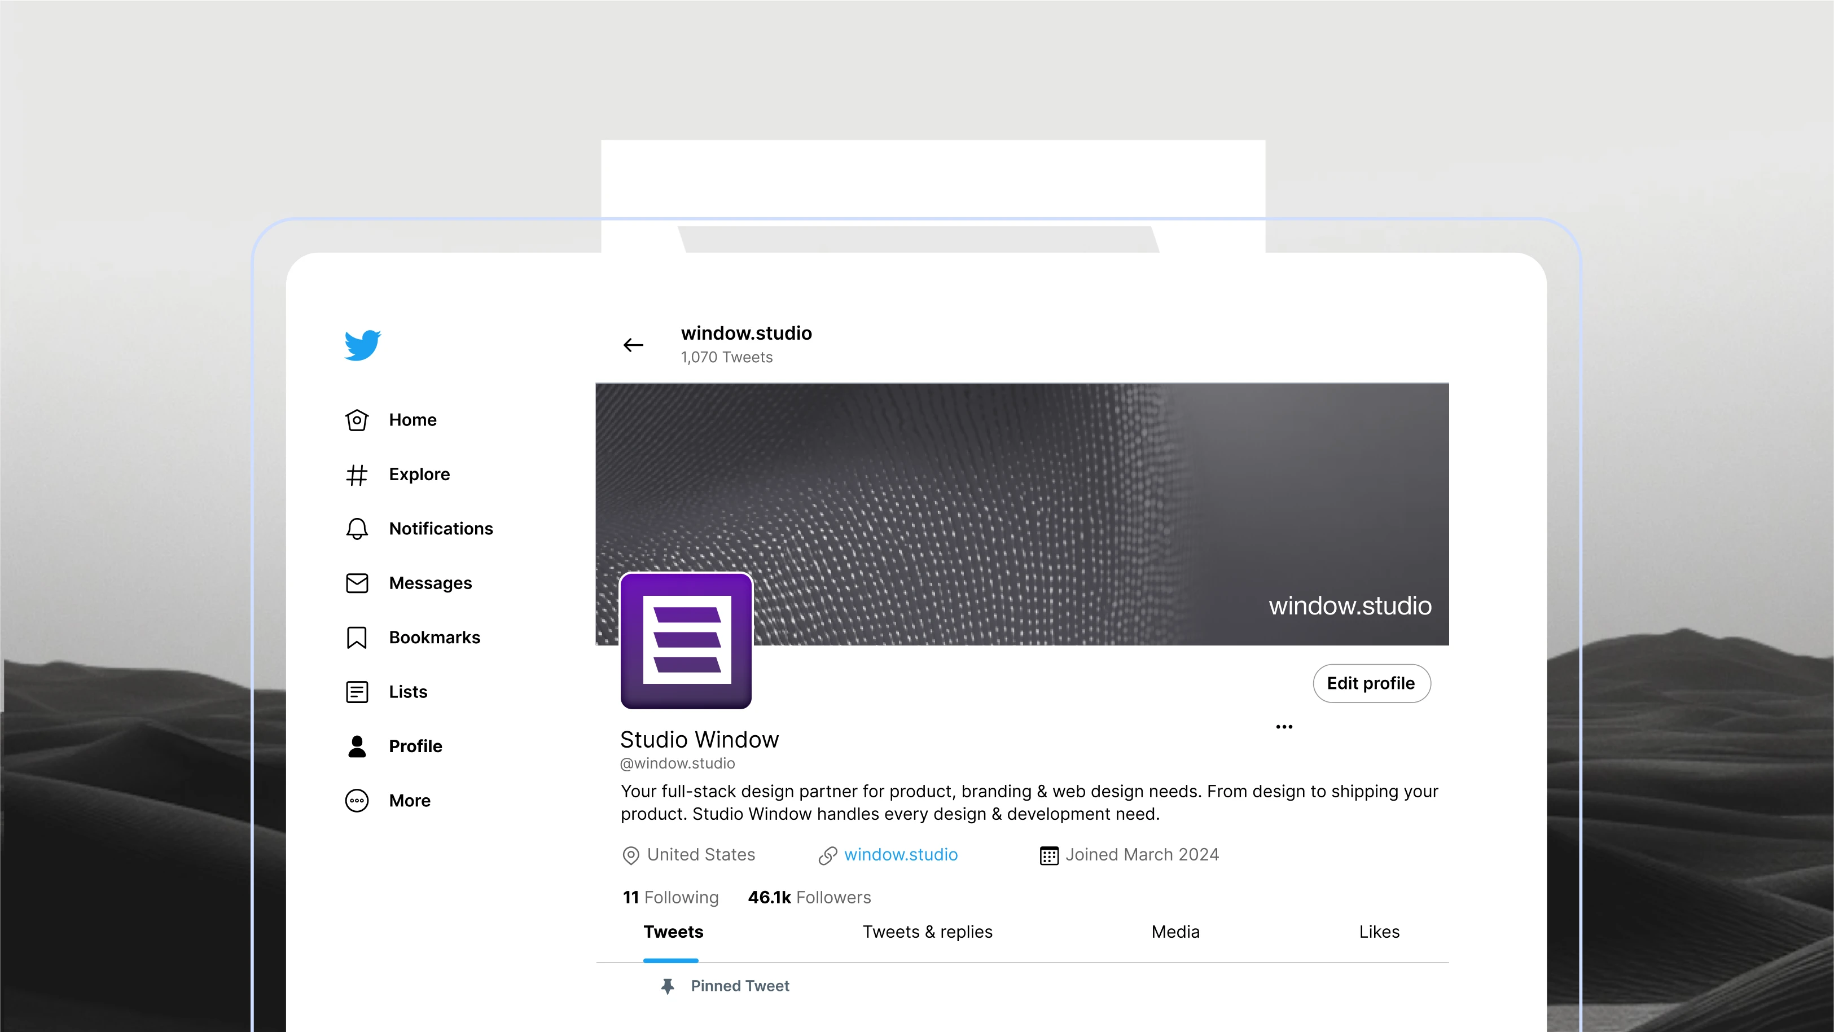This screenshot has width=1834, height=1032.
Task: Click the Twitter bird logo
Action: [x=362, y=345]
